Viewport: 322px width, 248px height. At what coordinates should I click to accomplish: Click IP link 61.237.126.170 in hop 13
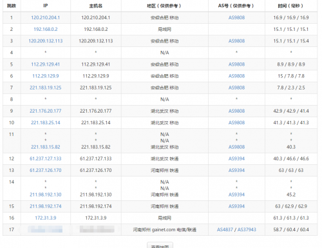46,170
